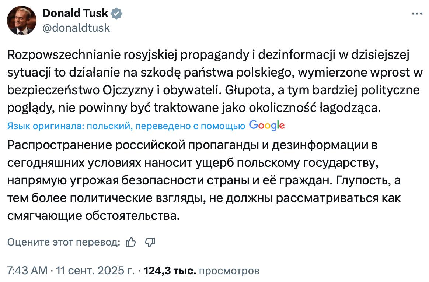Image resolution: width=429 pixels, height=282 pixels.
Task: Click the 'Оцените этот перевод:' label
Action: point(64,242)
